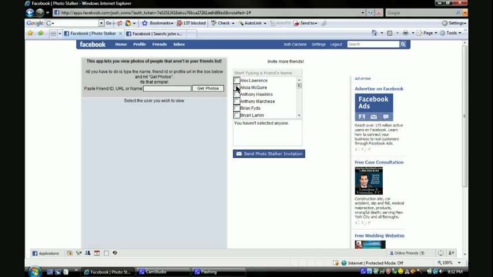Open the Windows Start orb
Viewport: 493px width, 277px height.
[35, 271]
